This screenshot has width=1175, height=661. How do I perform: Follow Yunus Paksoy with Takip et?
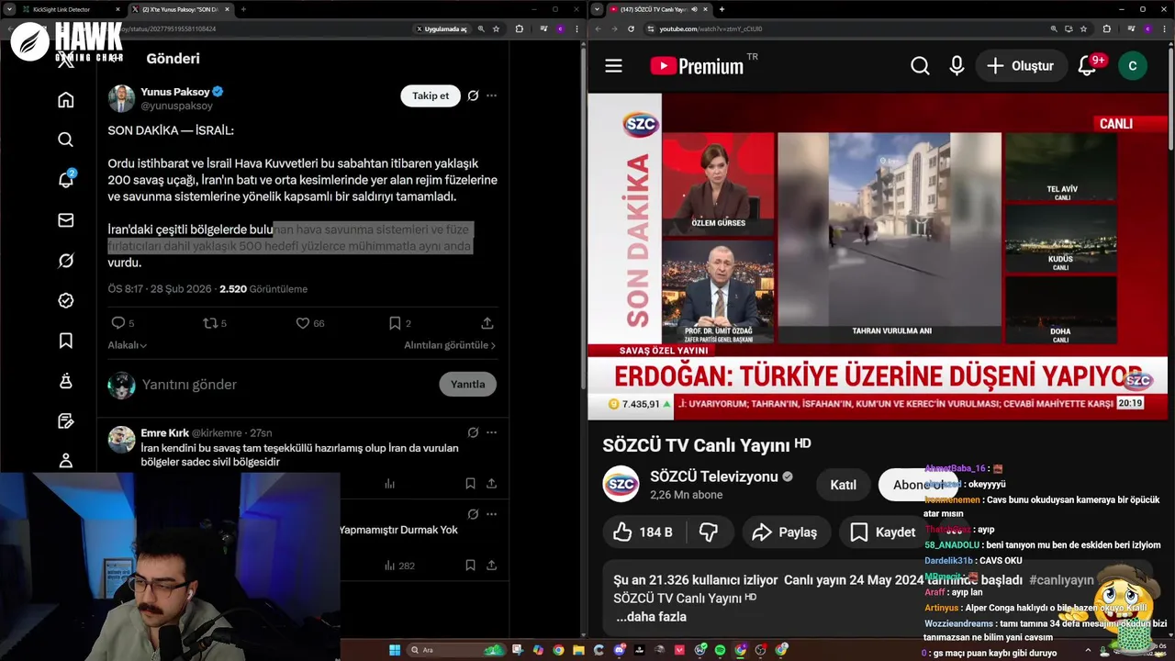[431, 95]
